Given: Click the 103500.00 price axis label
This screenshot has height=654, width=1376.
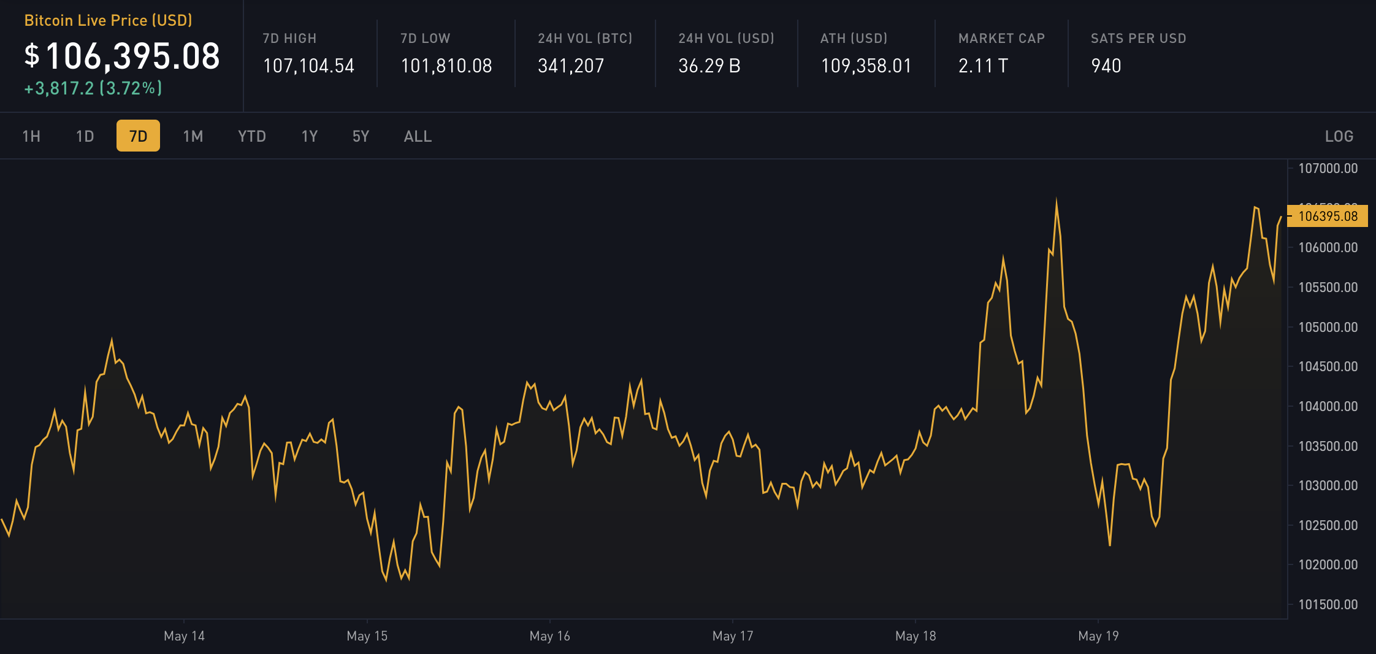Looking at the screenshot, I should pos(1328,446).
